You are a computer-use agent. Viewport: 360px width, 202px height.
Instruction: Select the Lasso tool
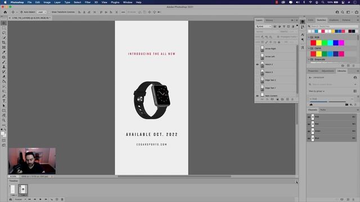point(4,33)
